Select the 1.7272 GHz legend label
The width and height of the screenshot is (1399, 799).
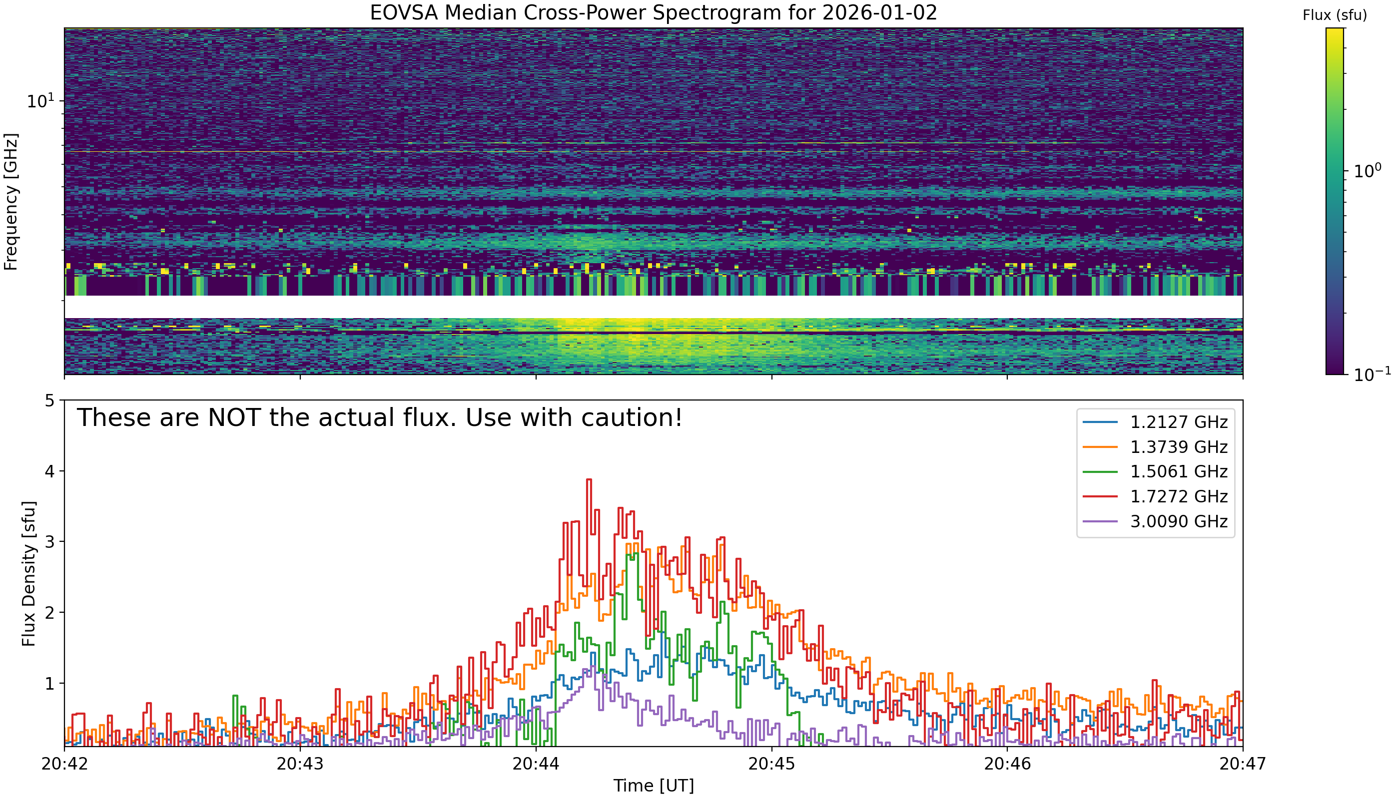[1179, 496]
